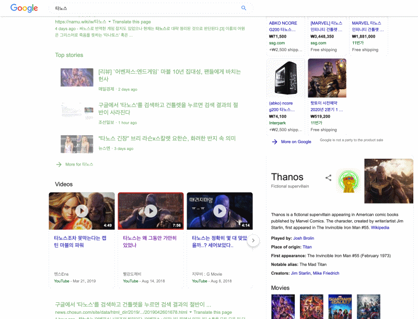This screenshot has width=418, height=319.
Task: Click the share icon beside Thanos
Action: click(329, 178)
